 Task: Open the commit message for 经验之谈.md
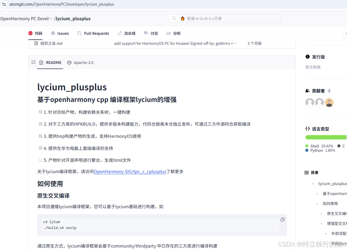pyautogui.click(x=175, y=43)
